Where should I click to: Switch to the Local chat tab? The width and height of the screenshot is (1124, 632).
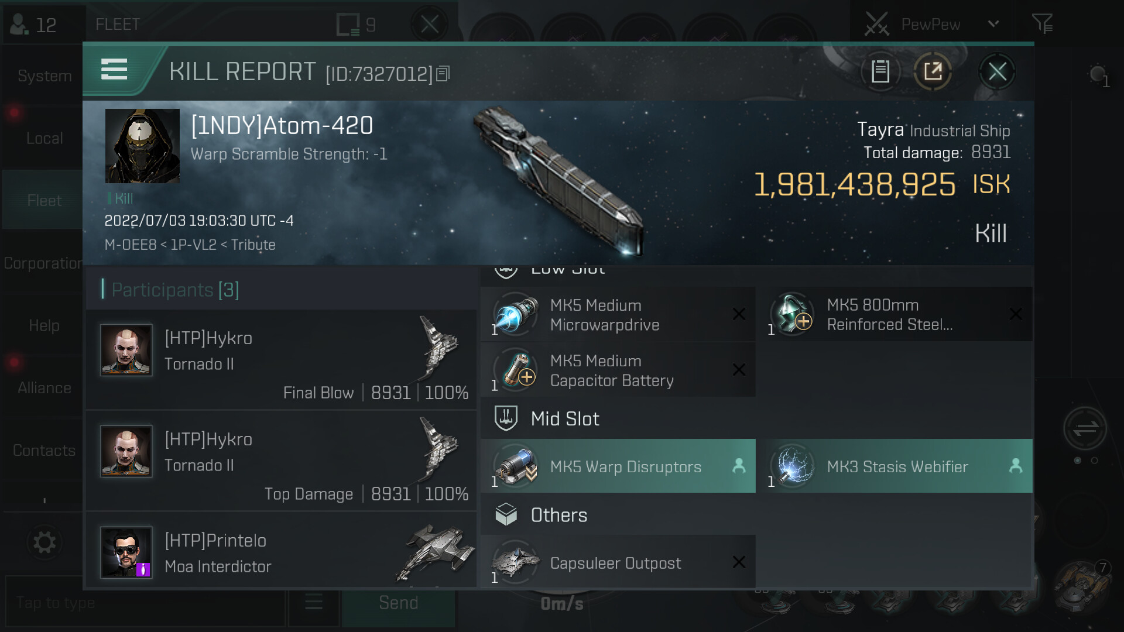click(x=44, y=138)
